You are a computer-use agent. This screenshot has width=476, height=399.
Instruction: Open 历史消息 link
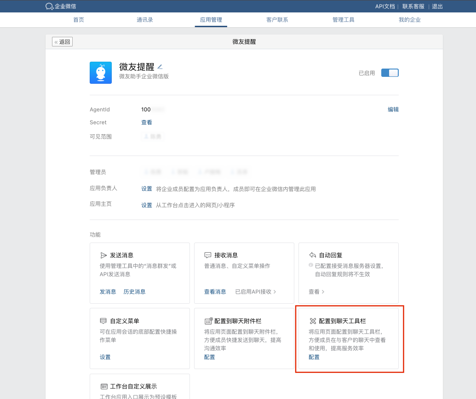point(134,292)
